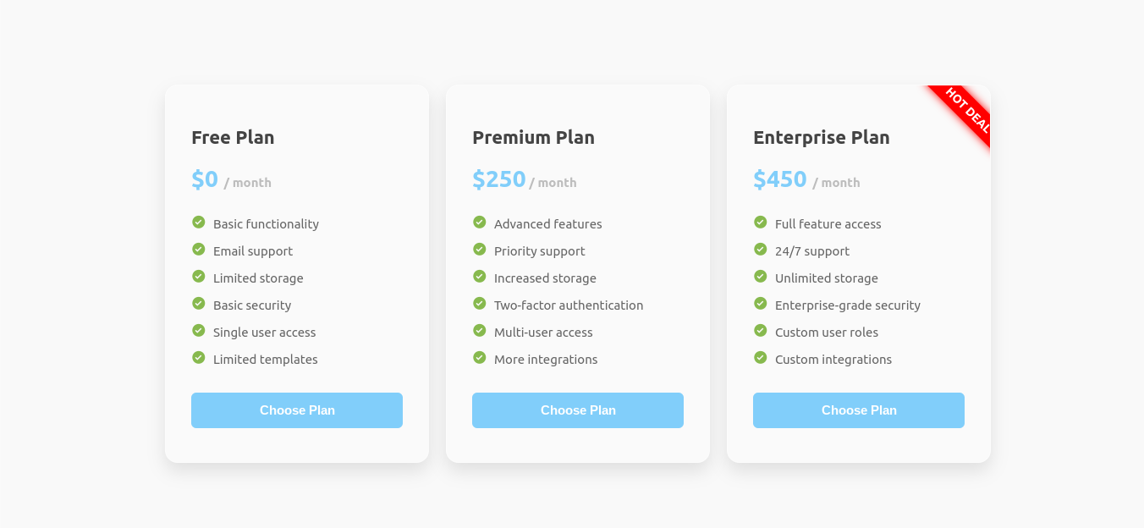The image size is (1144, 528).
Task: Click the checkmark icon beside Basic functionality
Action: [x=198, y=223]
